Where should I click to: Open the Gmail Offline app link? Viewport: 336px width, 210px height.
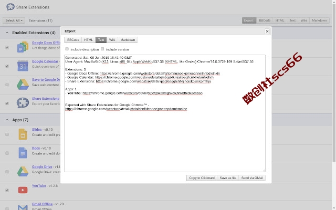(42, 204)
